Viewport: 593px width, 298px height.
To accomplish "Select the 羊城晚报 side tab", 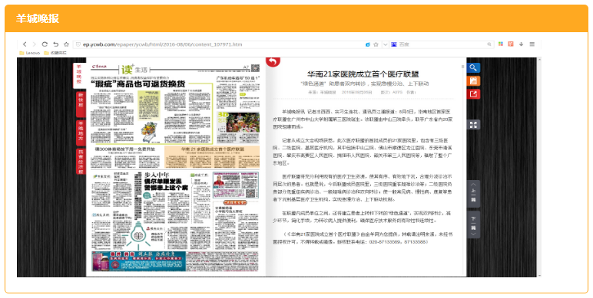I will coord(79,75).
